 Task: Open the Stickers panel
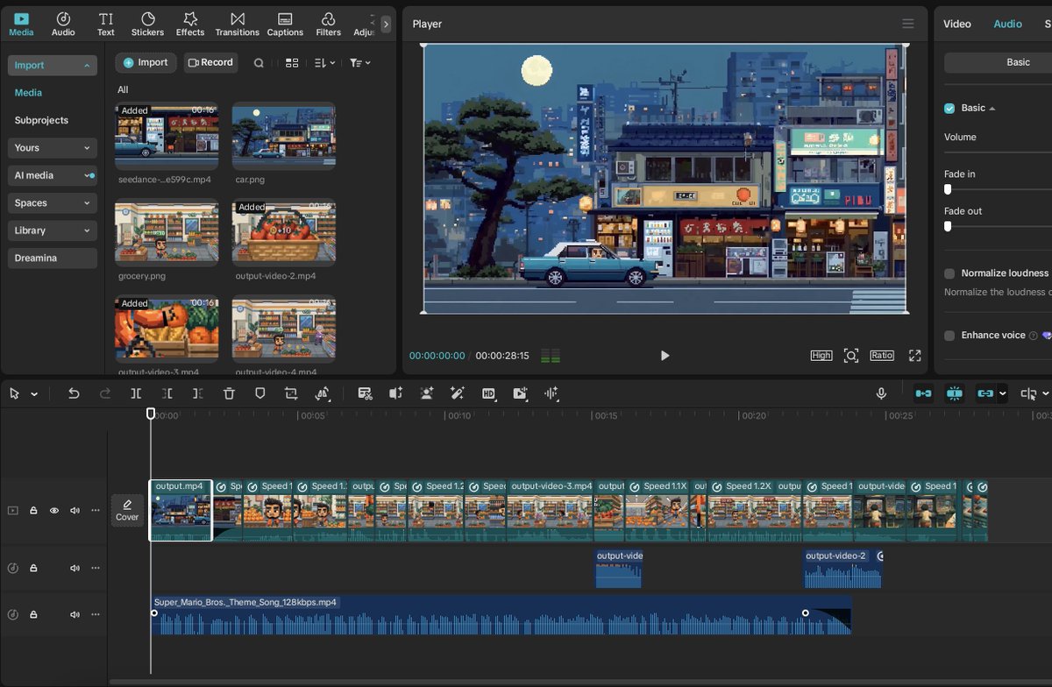pos(147,24)
